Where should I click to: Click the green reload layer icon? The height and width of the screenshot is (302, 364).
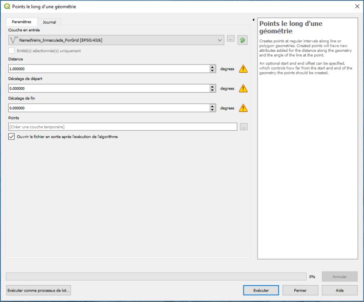(243, 39)
